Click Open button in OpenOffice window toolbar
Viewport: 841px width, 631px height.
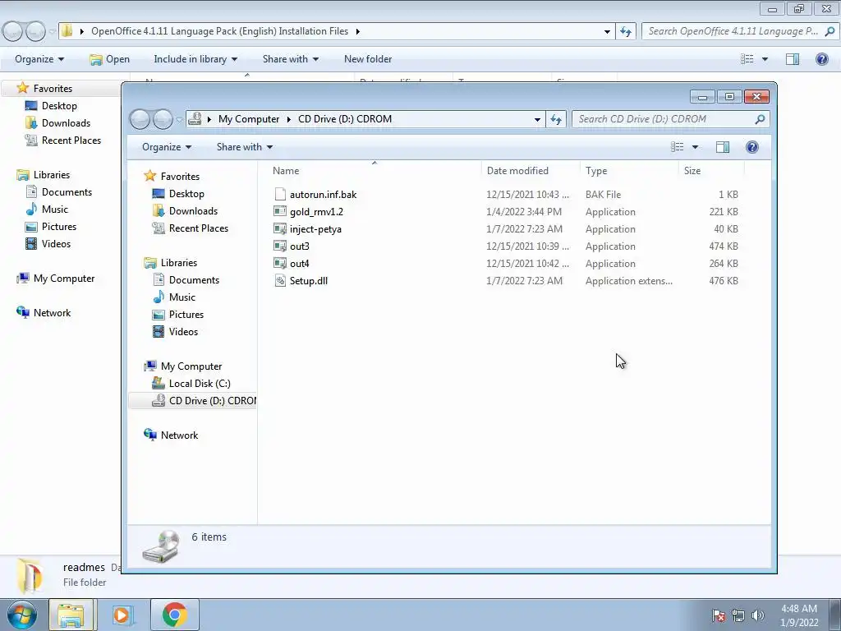coord(109,59)
